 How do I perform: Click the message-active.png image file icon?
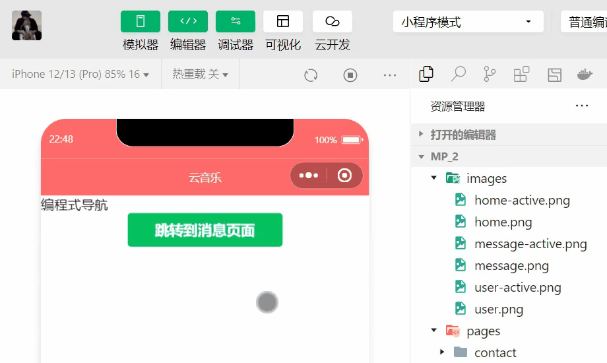click(x=461, y=243)
